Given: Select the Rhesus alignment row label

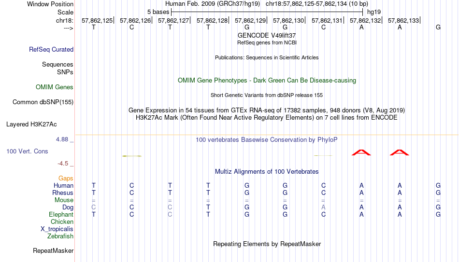Looking at the screenshot, I should click(x=63, y=193).
